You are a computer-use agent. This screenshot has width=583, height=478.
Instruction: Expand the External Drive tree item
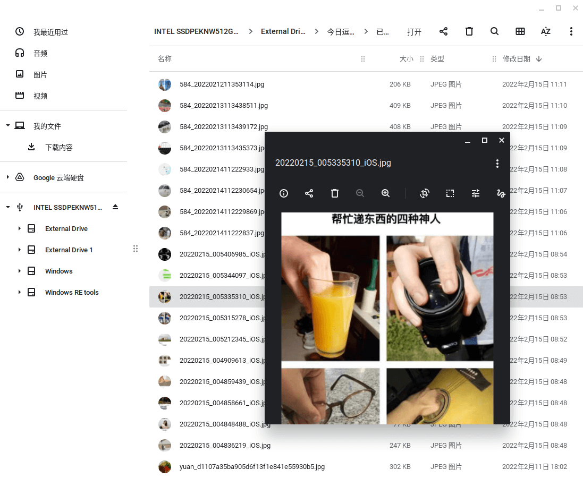click(x=19, y=228)
